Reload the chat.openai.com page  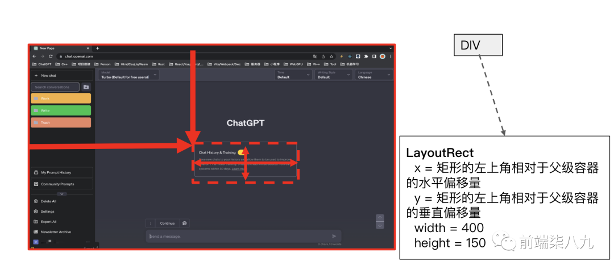pyautogui.click(x=51, y=56)
